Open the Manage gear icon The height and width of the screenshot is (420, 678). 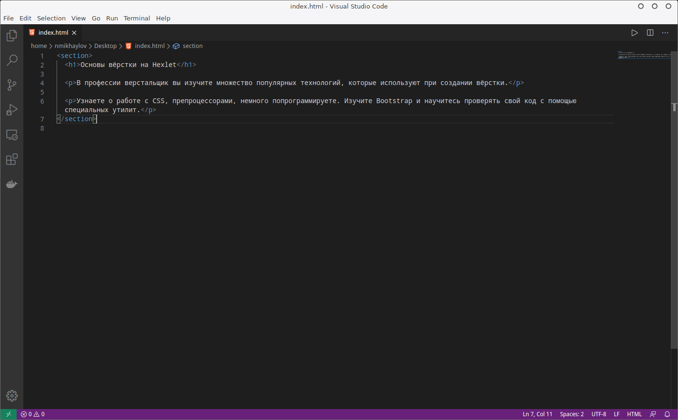(x=11, y=395)
